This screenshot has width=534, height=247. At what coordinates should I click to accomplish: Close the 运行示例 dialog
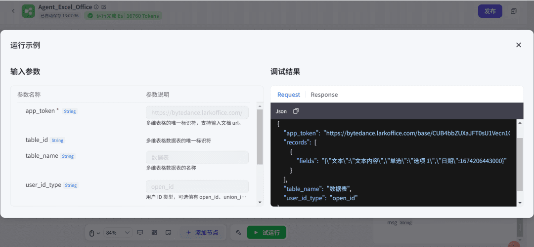click(518, 45)
